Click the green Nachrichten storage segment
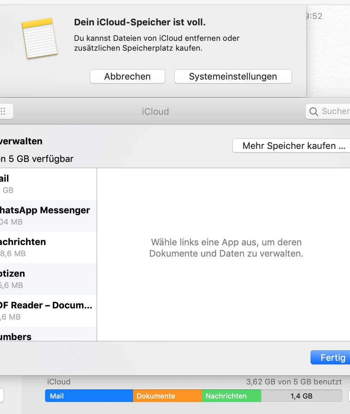Viewport: 350px width, 414px height. pos(232,396)
